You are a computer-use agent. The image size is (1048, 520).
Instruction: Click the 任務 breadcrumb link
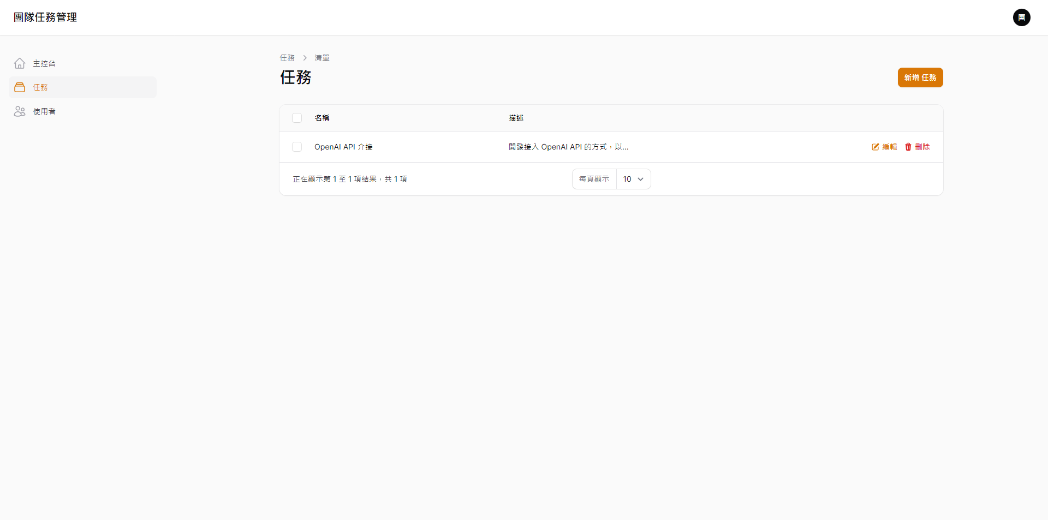287,58
